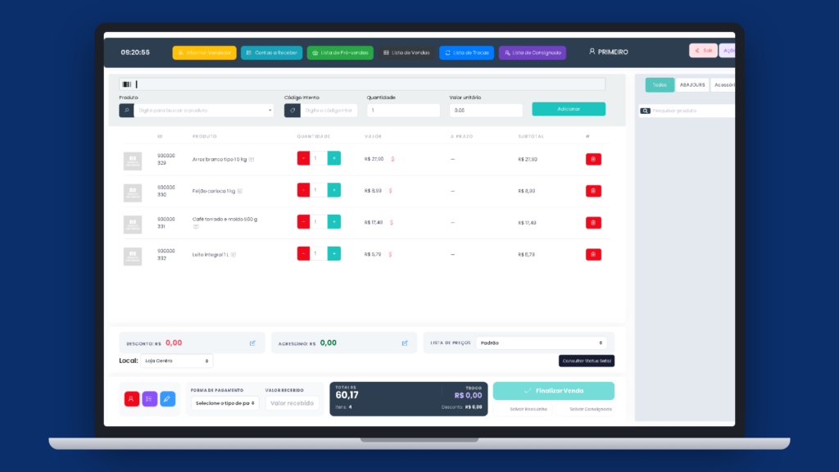Screen dimensions: 839x472
Task: Edit the Acréscimo value with pencil icon
Action: [x=405, y=343]
